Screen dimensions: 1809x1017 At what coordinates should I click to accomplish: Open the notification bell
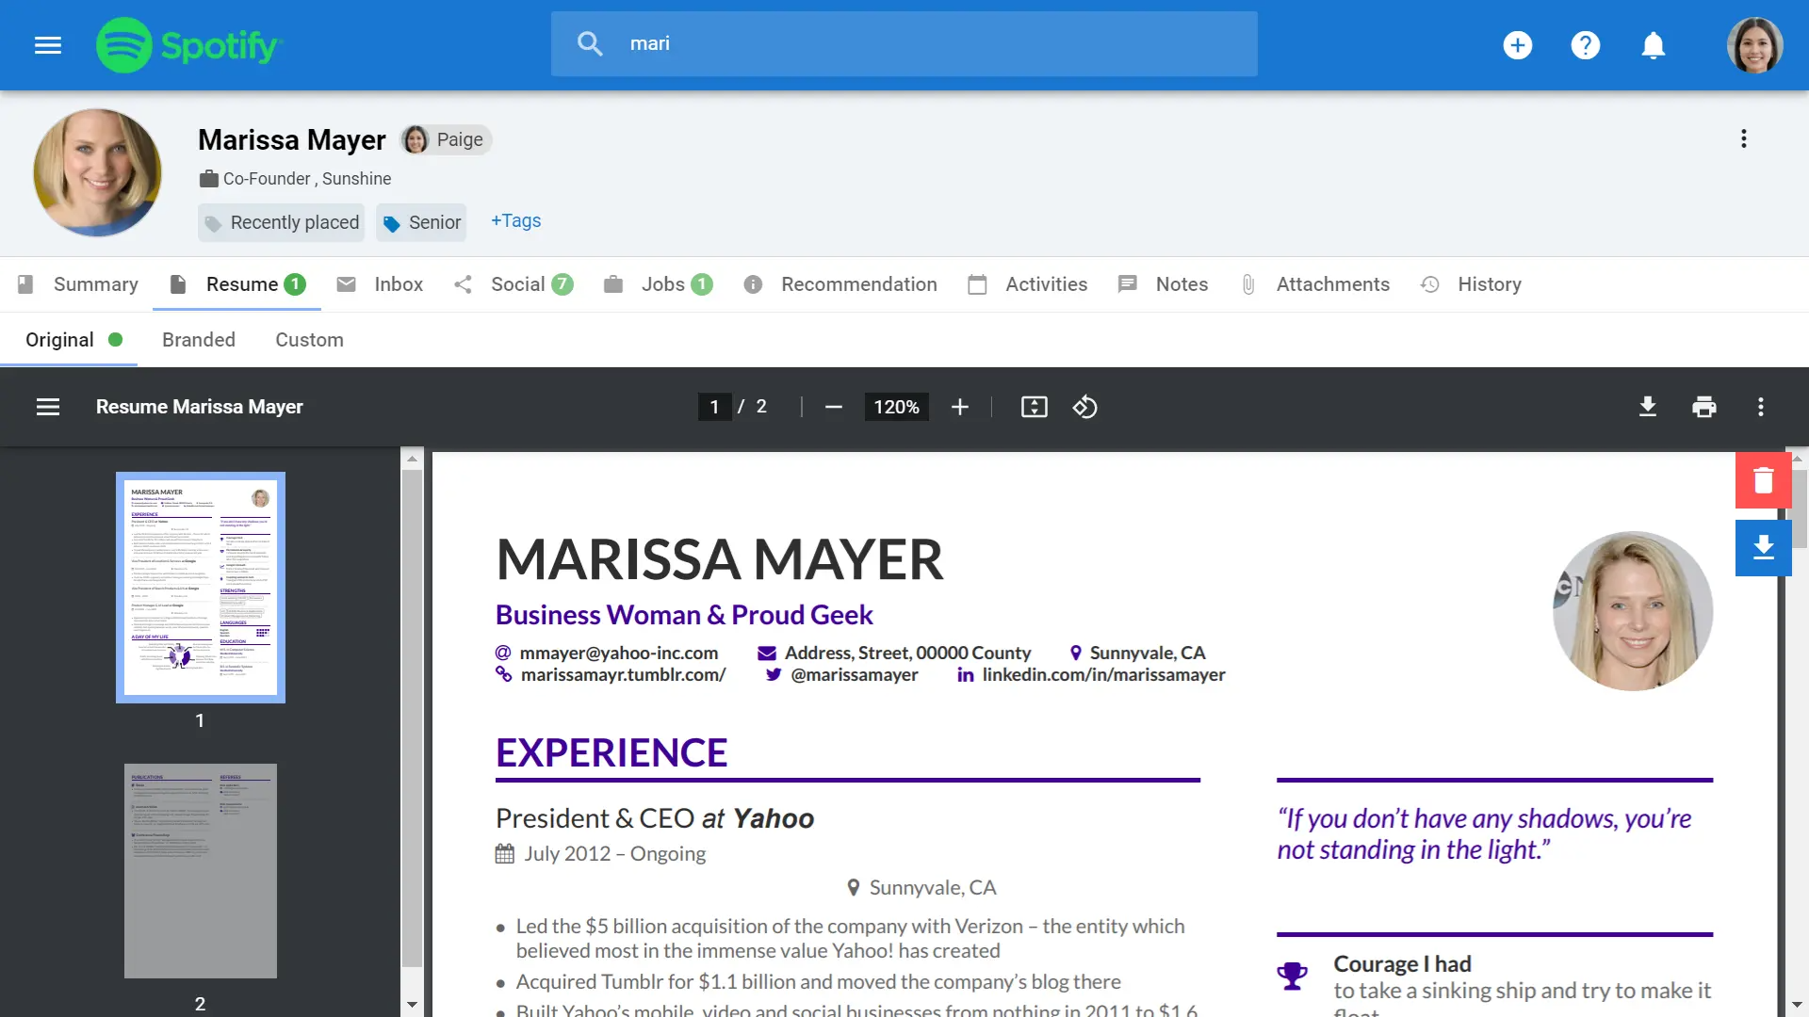1654,44
